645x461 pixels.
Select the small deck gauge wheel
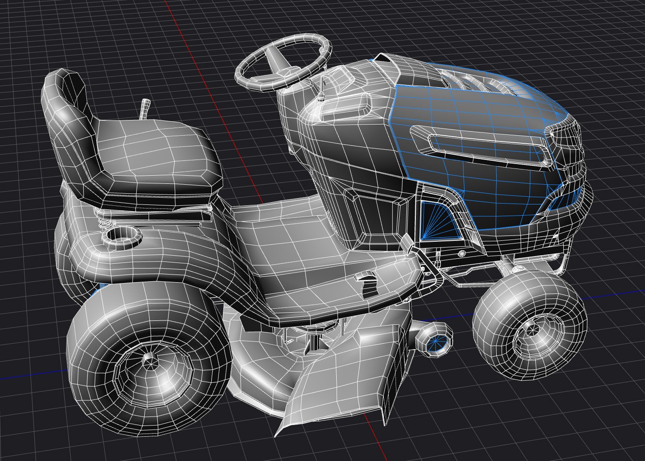[x=435, y=340]
